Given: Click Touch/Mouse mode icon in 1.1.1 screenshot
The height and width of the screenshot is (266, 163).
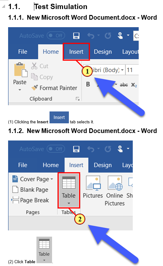Looking at the screenshot, I should (120, 36).
